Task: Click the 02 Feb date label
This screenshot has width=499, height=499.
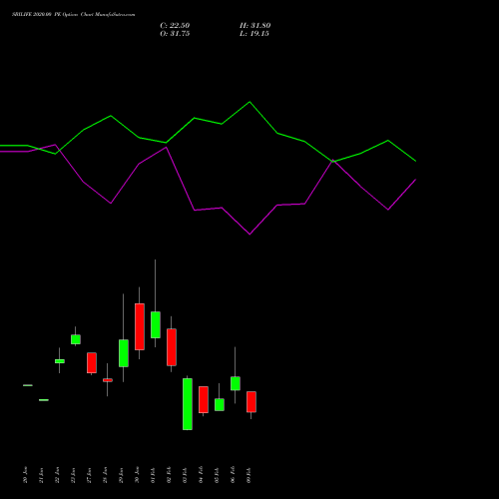Action: coord(170,475)
